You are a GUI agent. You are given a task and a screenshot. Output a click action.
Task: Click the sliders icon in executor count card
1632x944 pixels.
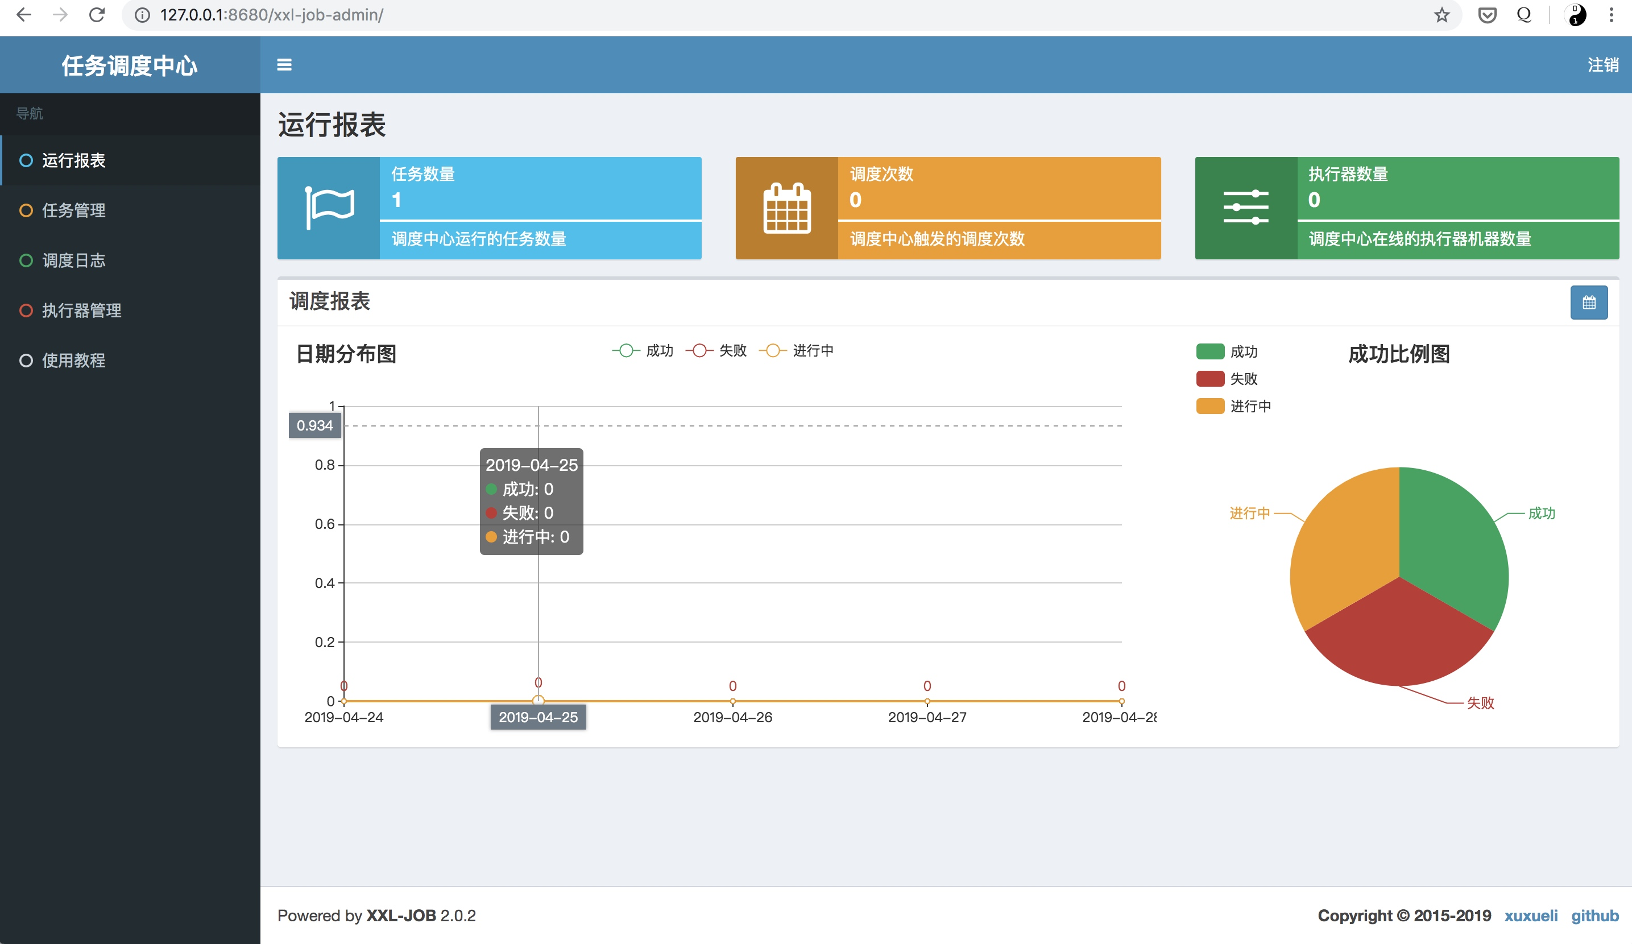pyautogui.click(x=1245, y=208)
